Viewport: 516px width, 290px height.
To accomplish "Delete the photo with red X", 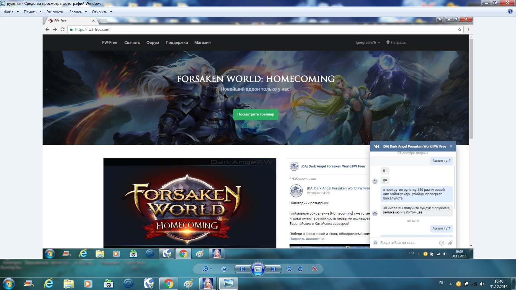I will pos(315,269).
